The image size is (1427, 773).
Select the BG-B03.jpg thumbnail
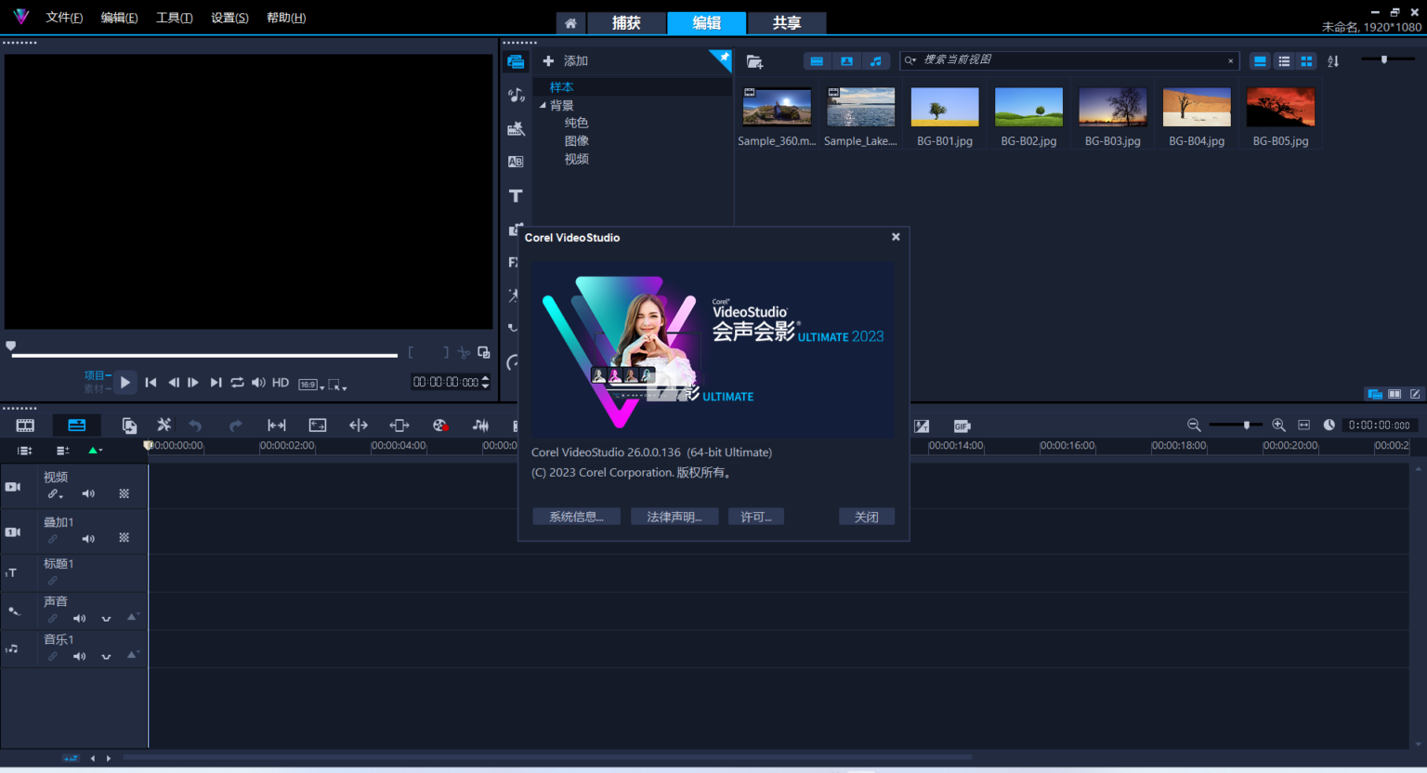tap(1112, 107)
